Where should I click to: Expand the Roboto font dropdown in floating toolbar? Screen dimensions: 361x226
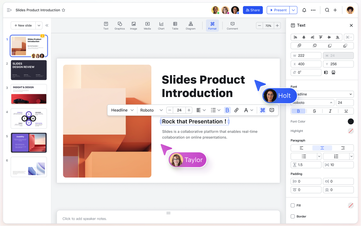(x=151, y=110)
